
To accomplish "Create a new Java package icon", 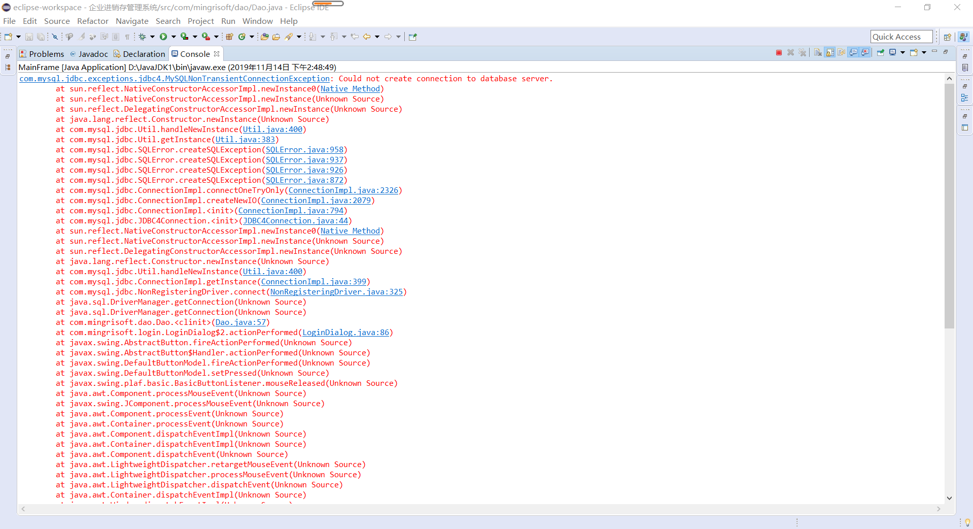I will (229, 37).
